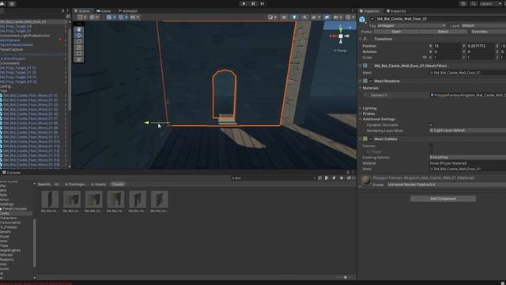The width and height of the screenshot is (506, 285).
Task: Toggle scene visibility hidden objects icon
Action: pos(327,17)
